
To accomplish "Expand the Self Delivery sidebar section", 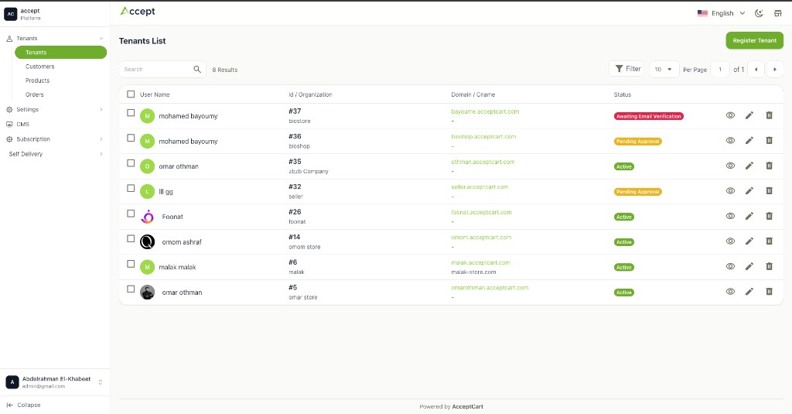I will 55,154.
